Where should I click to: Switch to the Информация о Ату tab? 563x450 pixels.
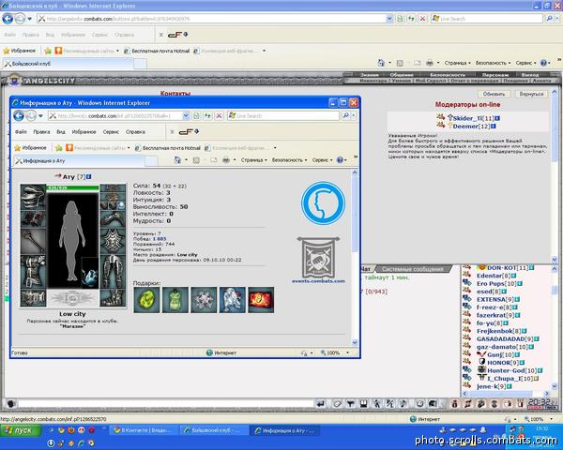(80, 161)
